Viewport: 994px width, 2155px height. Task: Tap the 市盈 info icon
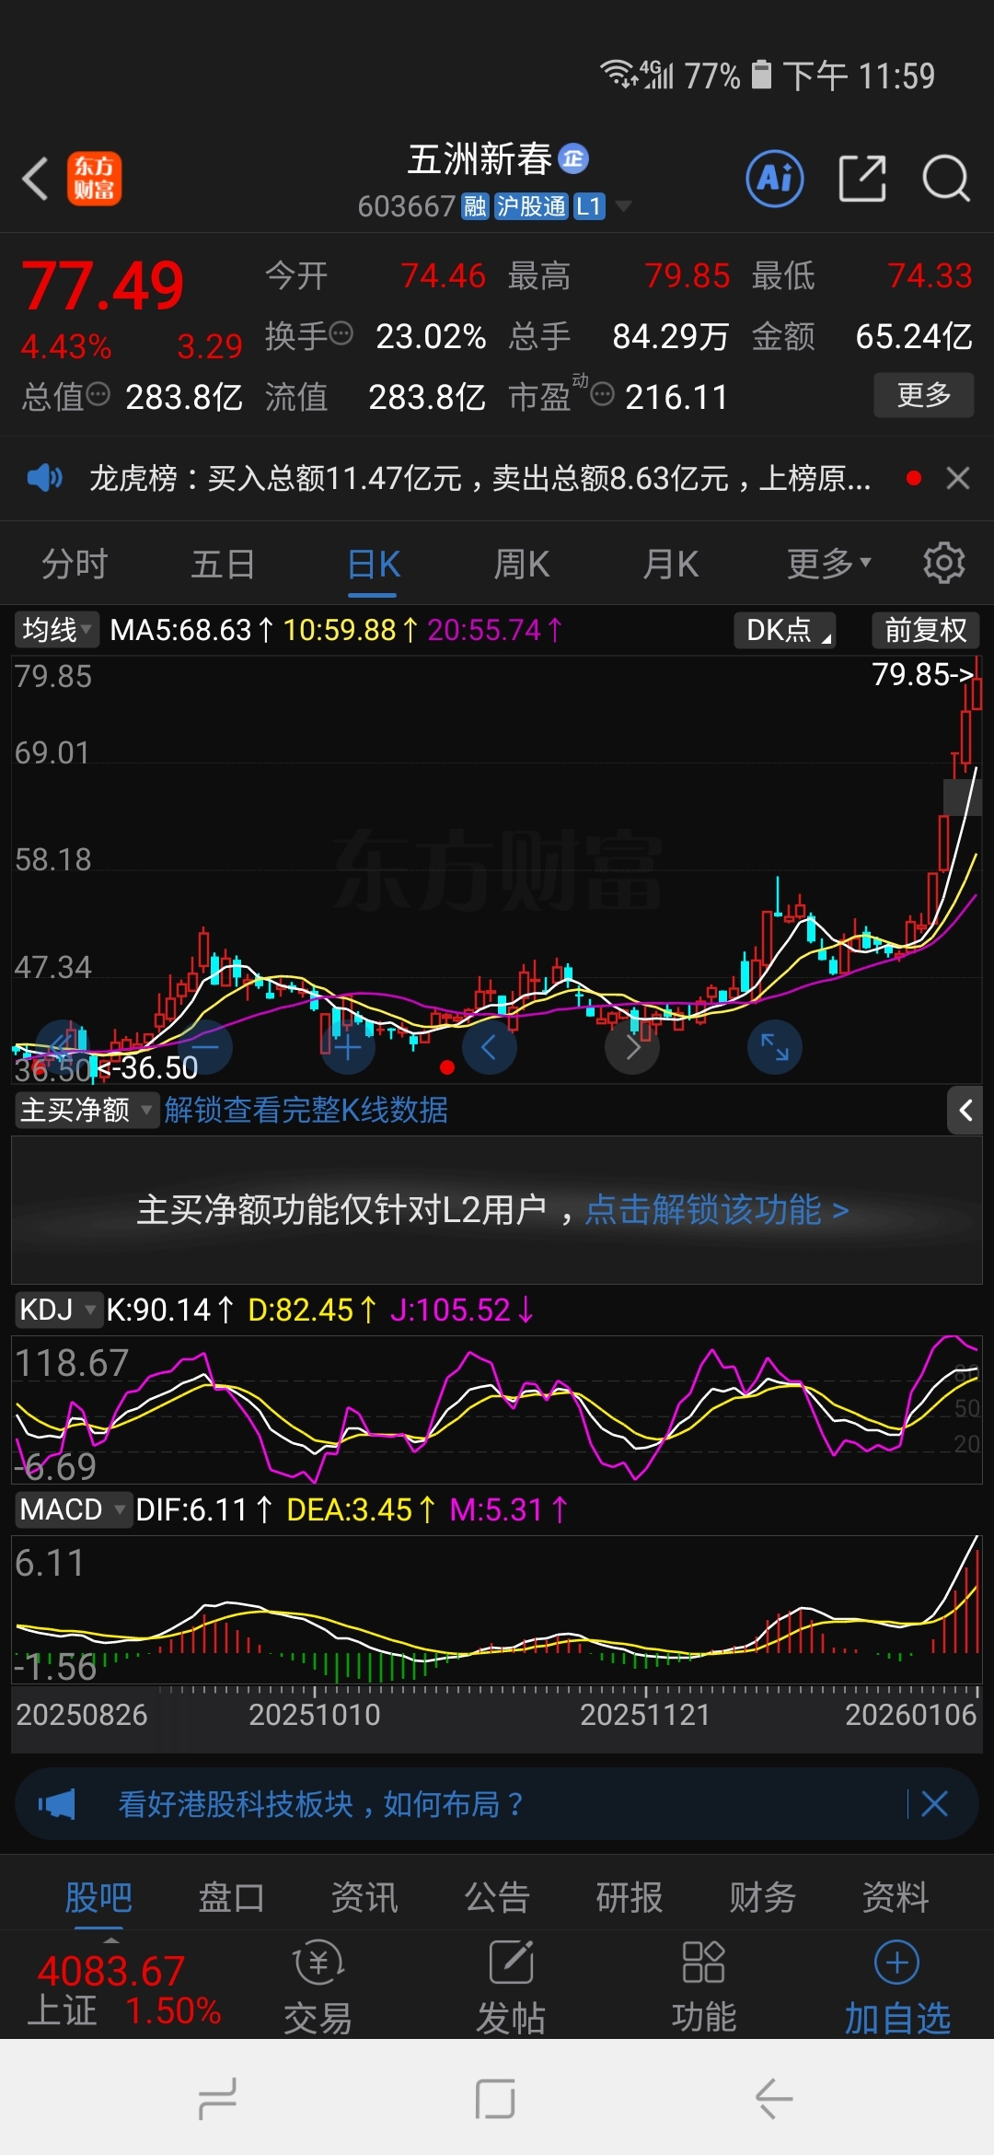(x=602, y=394)
